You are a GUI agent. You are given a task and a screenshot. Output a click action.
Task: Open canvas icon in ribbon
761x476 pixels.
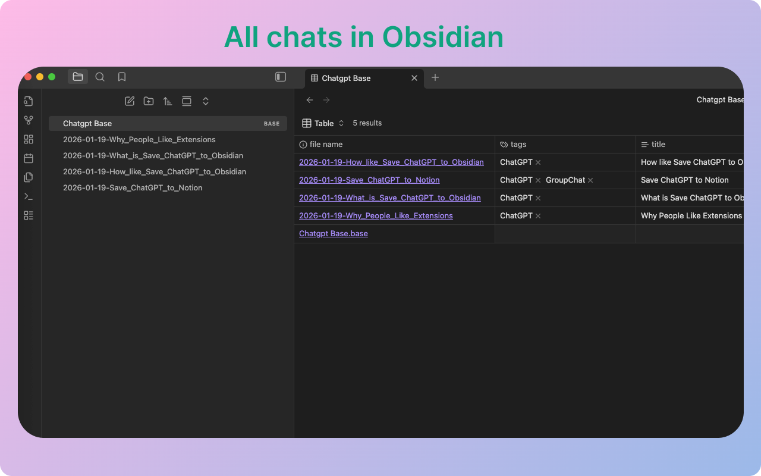click(29, 139)
